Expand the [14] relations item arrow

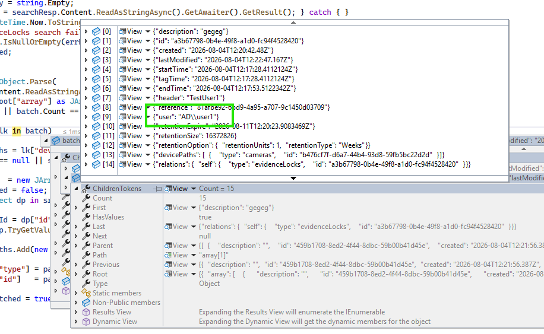[86, 164]
